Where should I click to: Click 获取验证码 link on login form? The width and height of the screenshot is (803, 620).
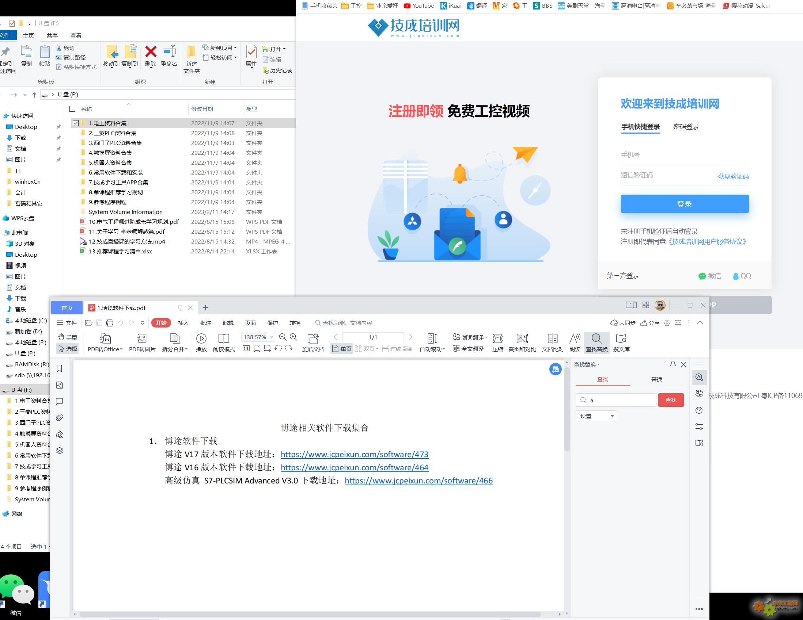tap(733, 176)
